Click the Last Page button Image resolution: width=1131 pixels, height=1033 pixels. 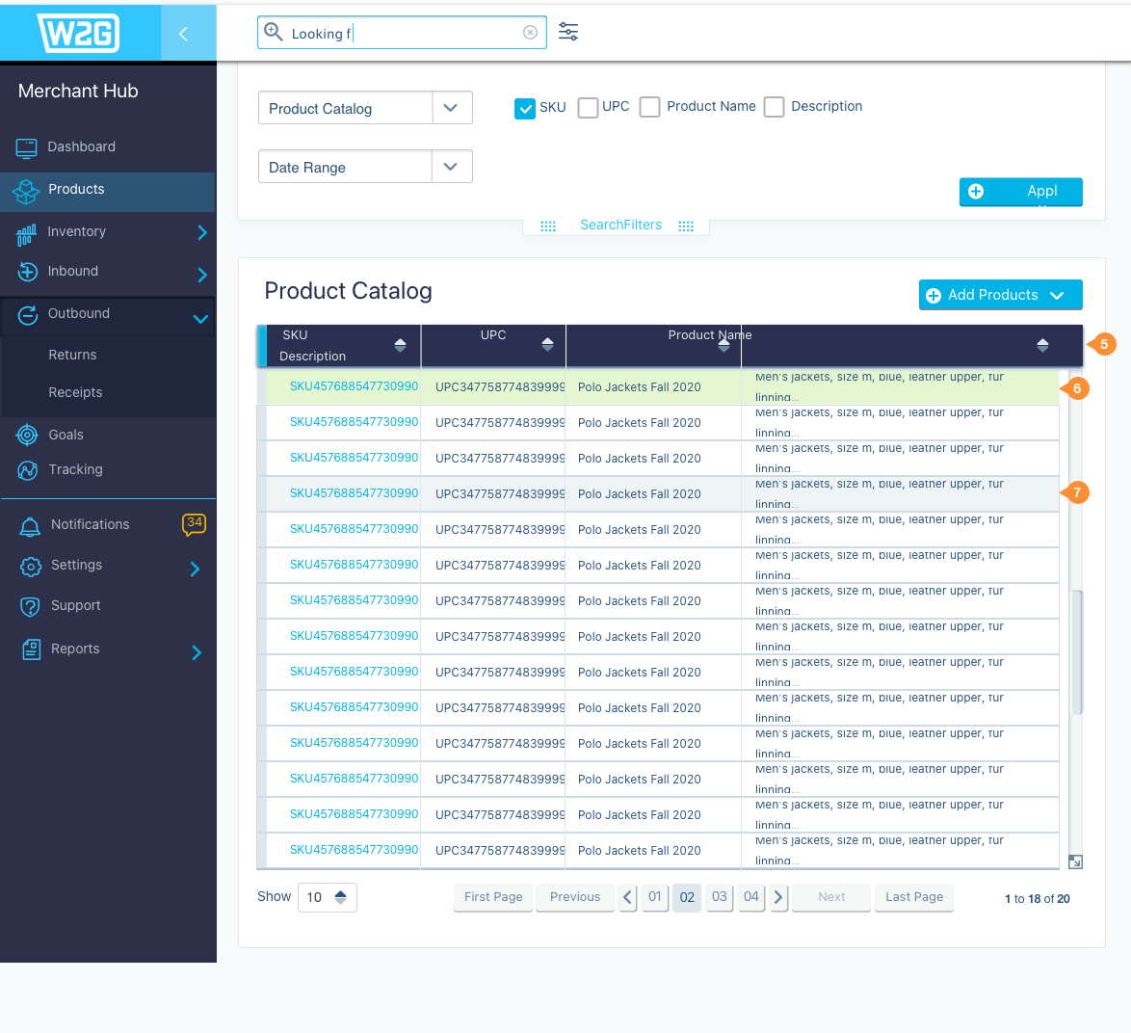pyautogui.click(x=913, y=896)
